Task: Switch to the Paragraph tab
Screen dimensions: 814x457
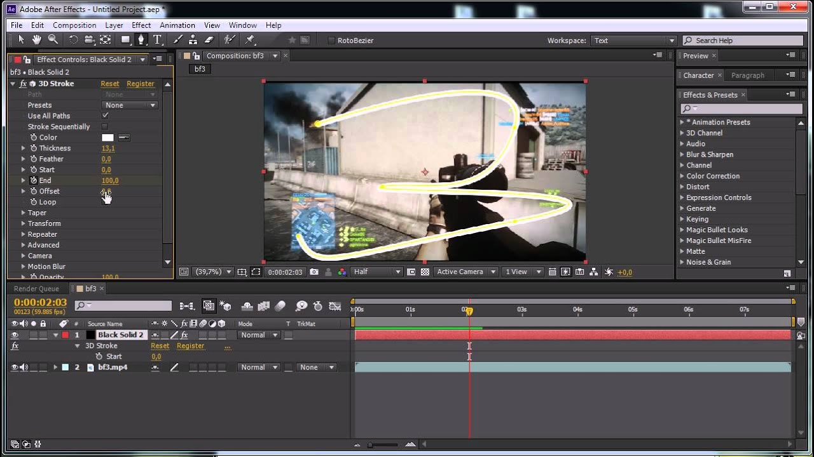Action: click(x=748, y=75)
